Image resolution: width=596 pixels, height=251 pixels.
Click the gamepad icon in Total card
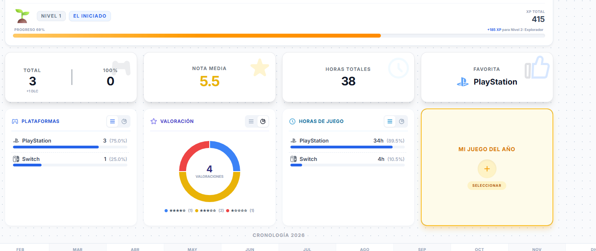pos(121,67)
